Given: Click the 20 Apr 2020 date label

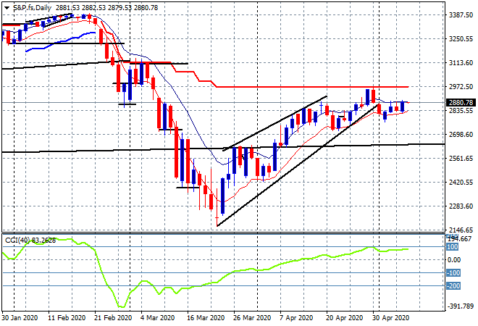Looking at the screenshot, I should pyautogui.click(x=345, y=318).
